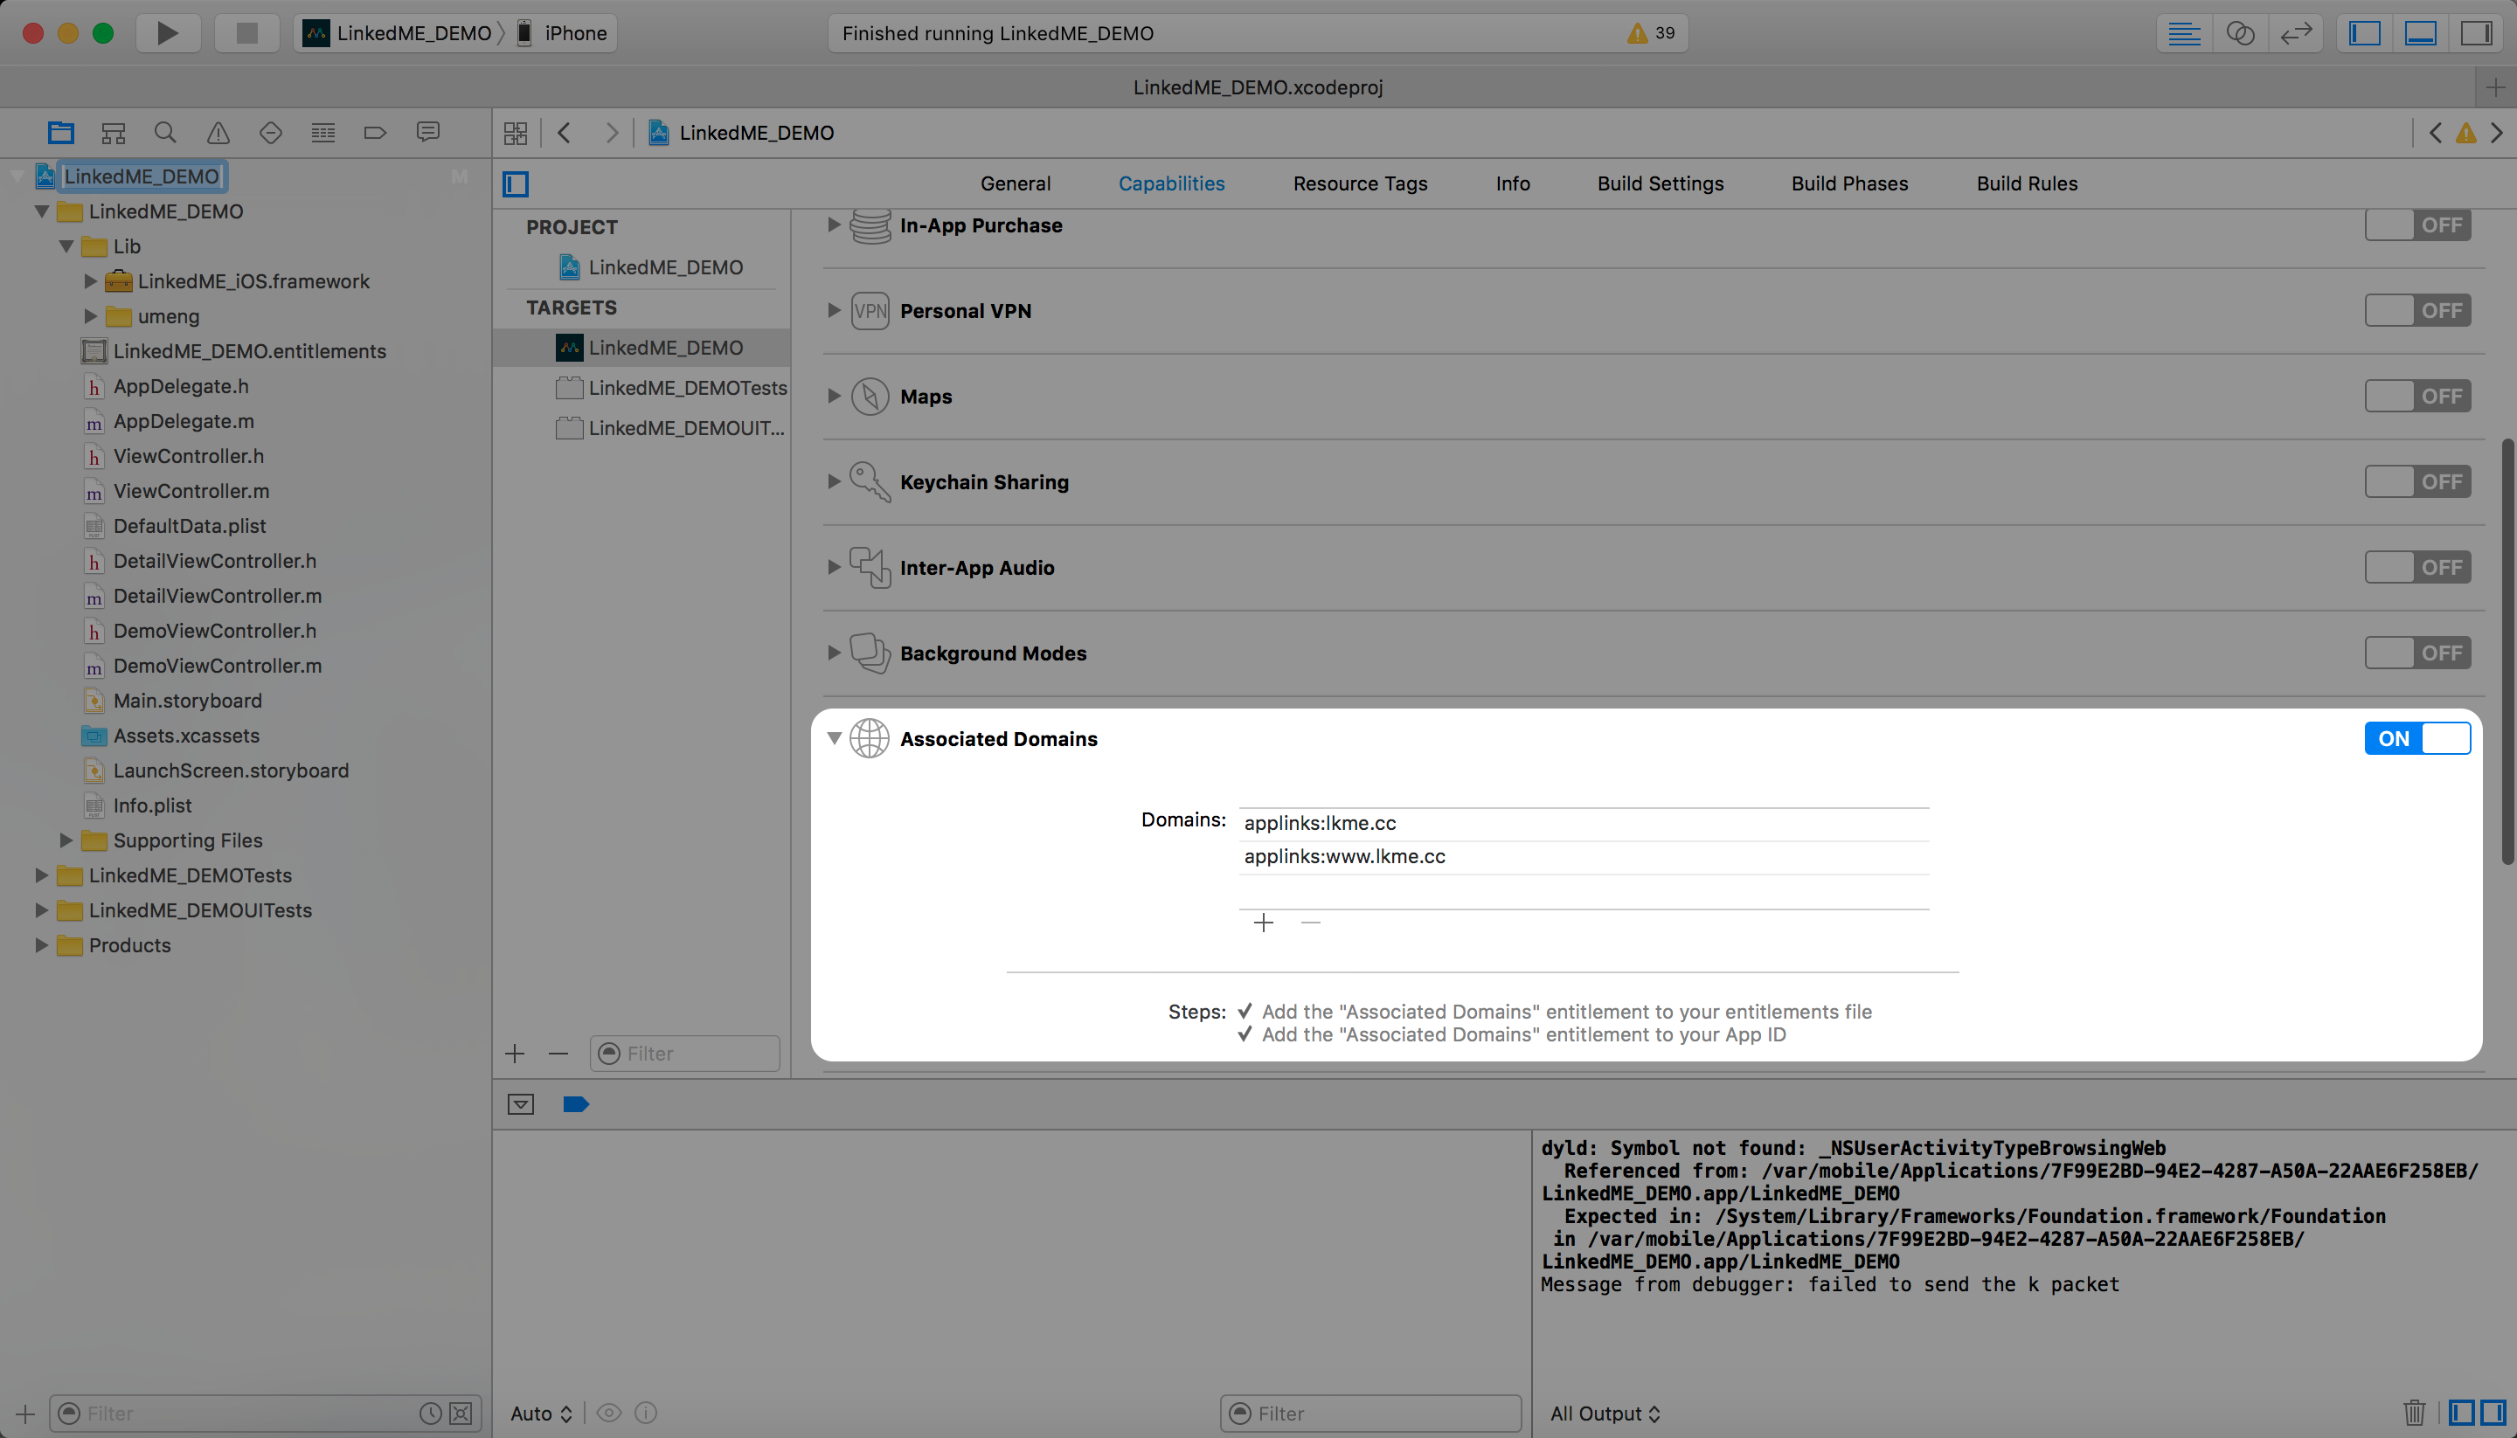2517x1438 pixels.
Task: Hide the debug area with the disclosure button
Action: pyautogui.click(x=521, y=1104)
